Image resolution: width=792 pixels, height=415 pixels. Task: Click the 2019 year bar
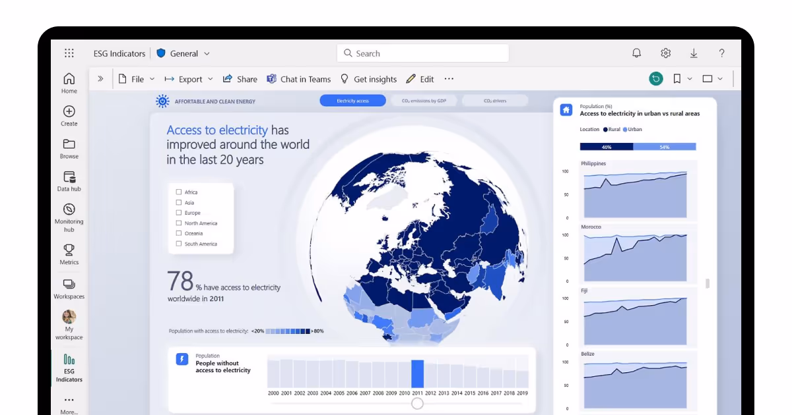click(x=522, y=379)
